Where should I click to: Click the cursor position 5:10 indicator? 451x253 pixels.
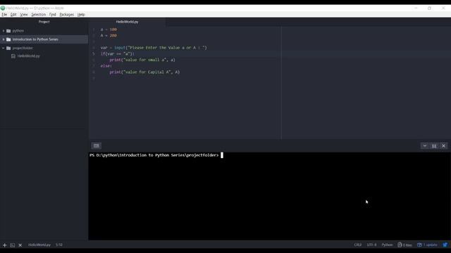click(59, 245)
